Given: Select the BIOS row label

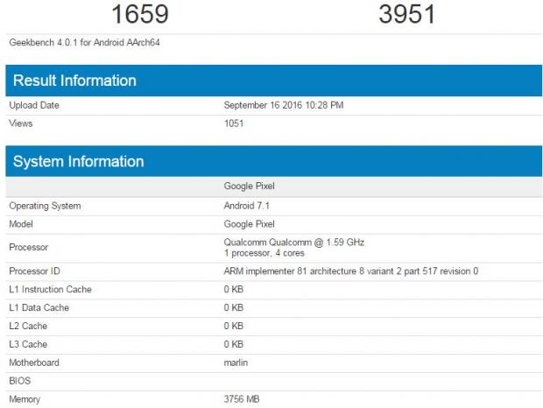Looking at the screenshot, I should (19, 381).
